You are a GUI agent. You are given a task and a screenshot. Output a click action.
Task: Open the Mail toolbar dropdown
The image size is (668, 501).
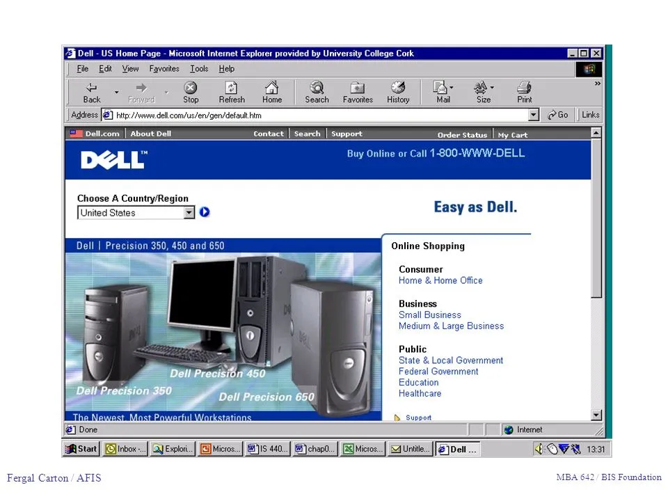point(451,88)
